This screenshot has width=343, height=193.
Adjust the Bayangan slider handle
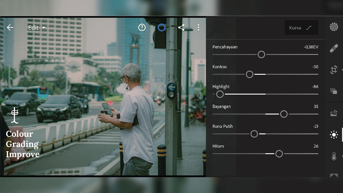[x=284, y=114]
